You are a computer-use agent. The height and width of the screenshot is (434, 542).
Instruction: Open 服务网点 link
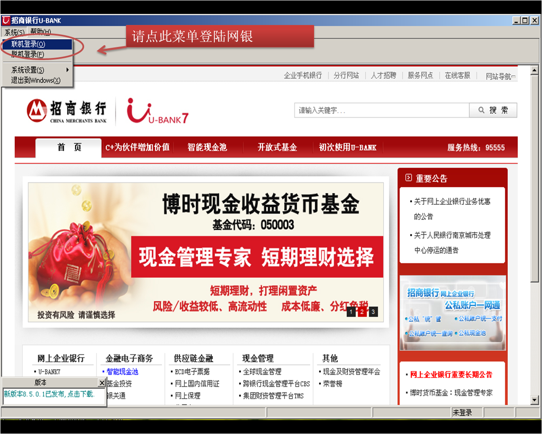(x=420, y=75)
